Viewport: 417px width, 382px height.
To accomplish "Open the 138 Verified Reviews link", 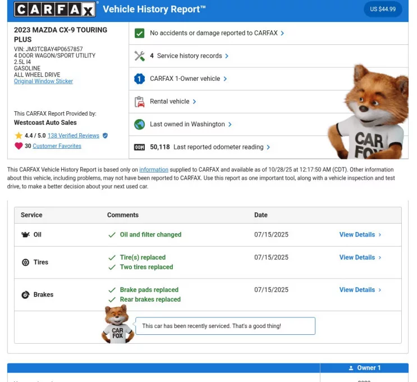I will coord(74,136).
